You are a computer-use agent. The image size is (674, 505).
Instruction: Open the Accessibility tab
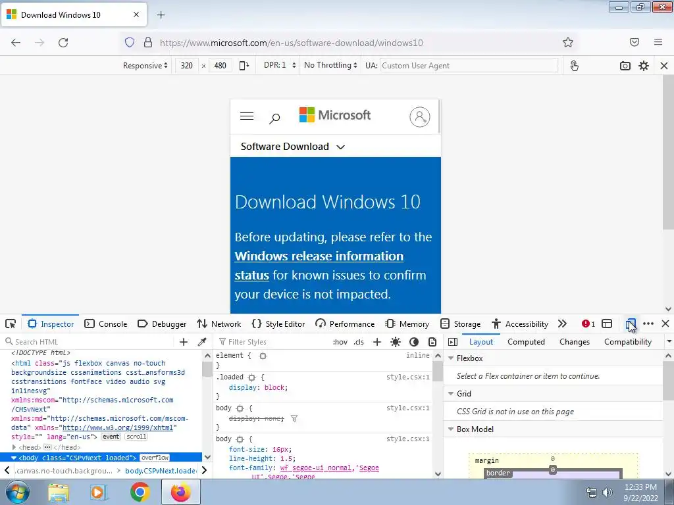pos(520,324)
